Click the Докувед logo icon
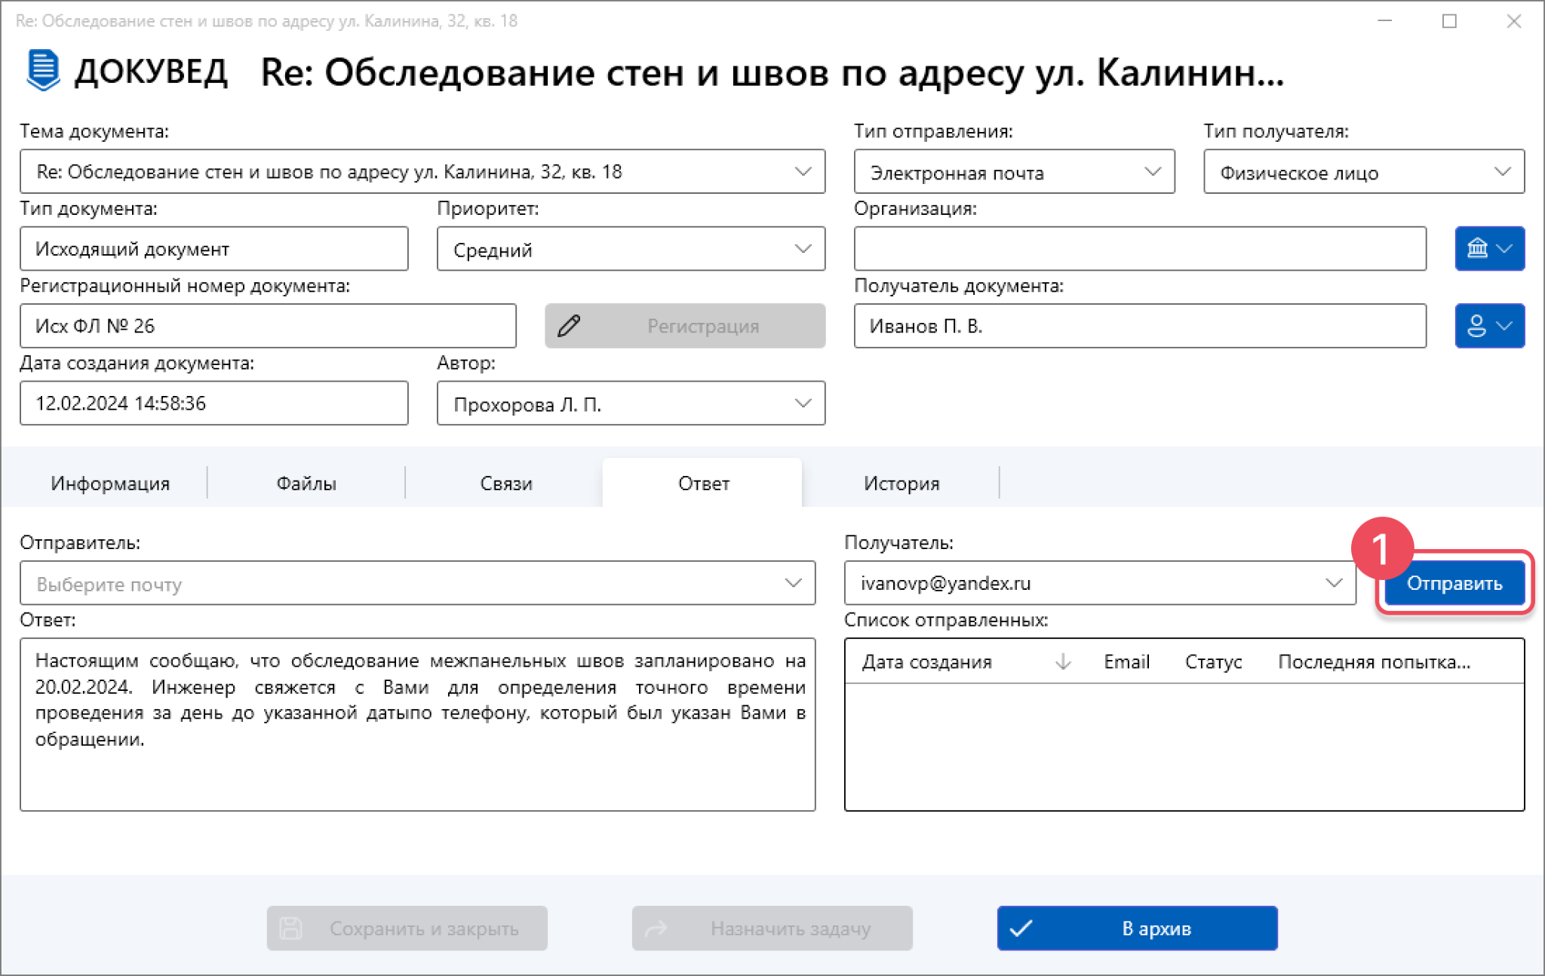This screenshot has height=976, width=1545. point(43,70)
